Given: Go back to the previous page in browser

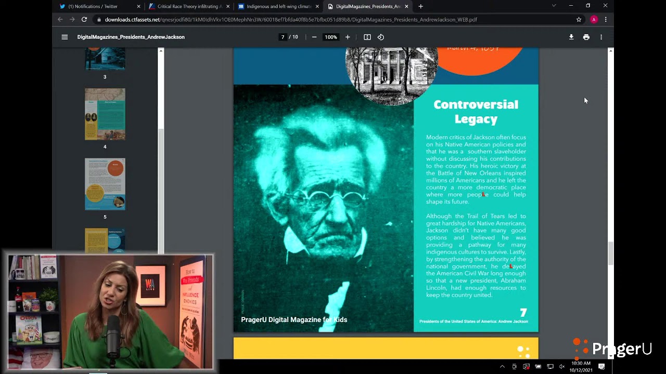Looking at the screenshot, I should 60,20.
